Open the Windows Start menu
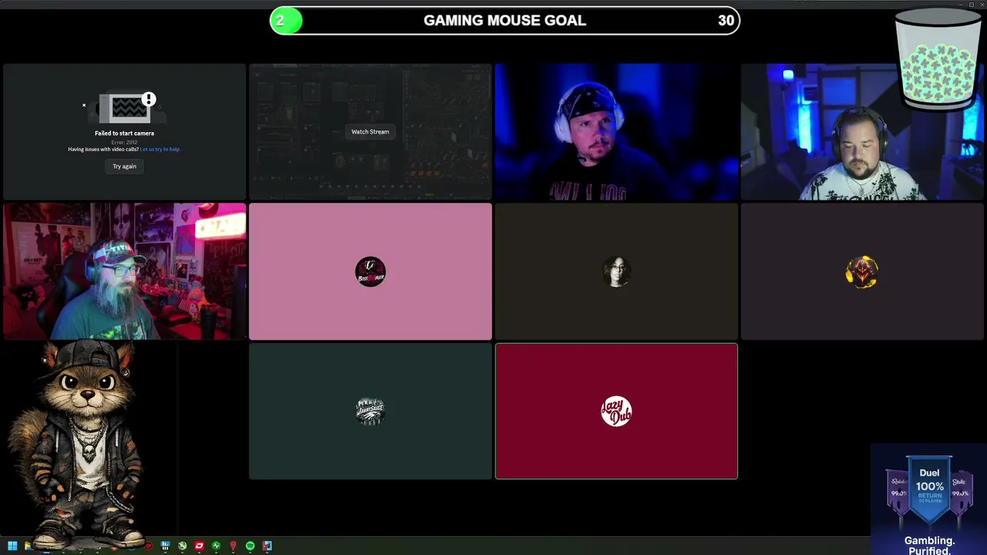Viewport: 987px width, 555px height. 12,546
